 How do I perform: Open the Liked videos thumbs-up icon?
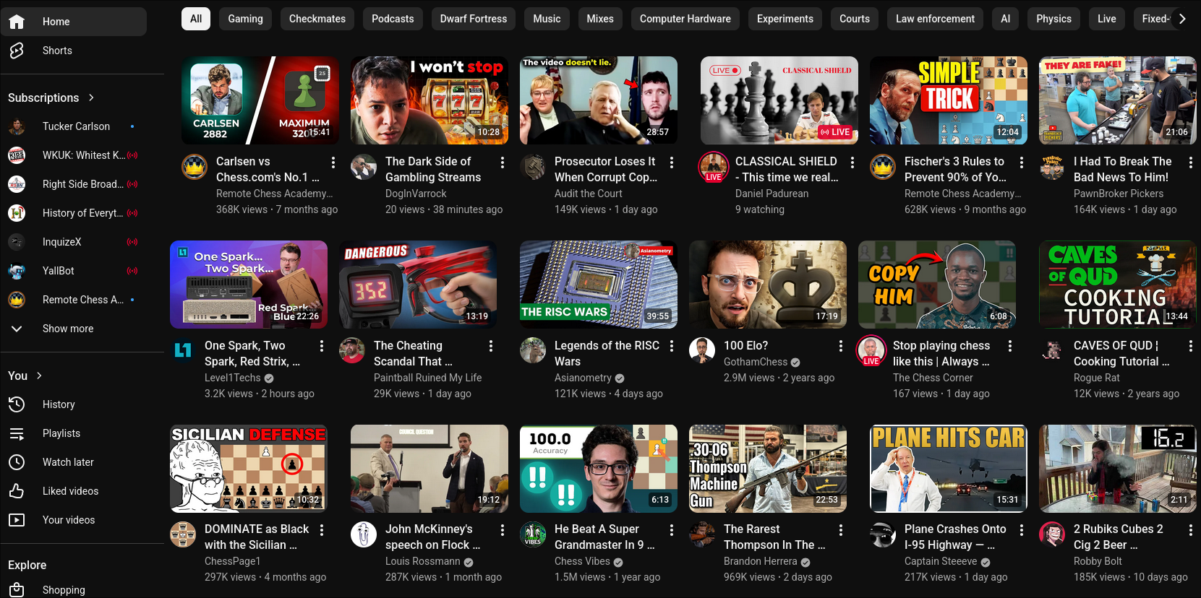(x=17, y=491)
